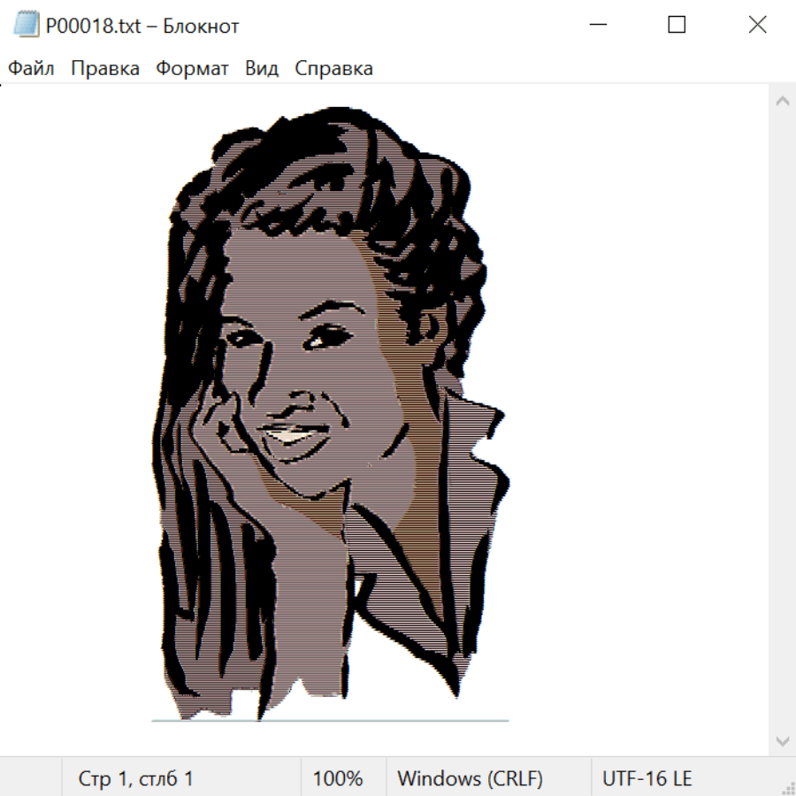Click the 100% zoom indicator in the status bar
The image size is (796, 796).
pyautogui.click(x=338, y=779)
